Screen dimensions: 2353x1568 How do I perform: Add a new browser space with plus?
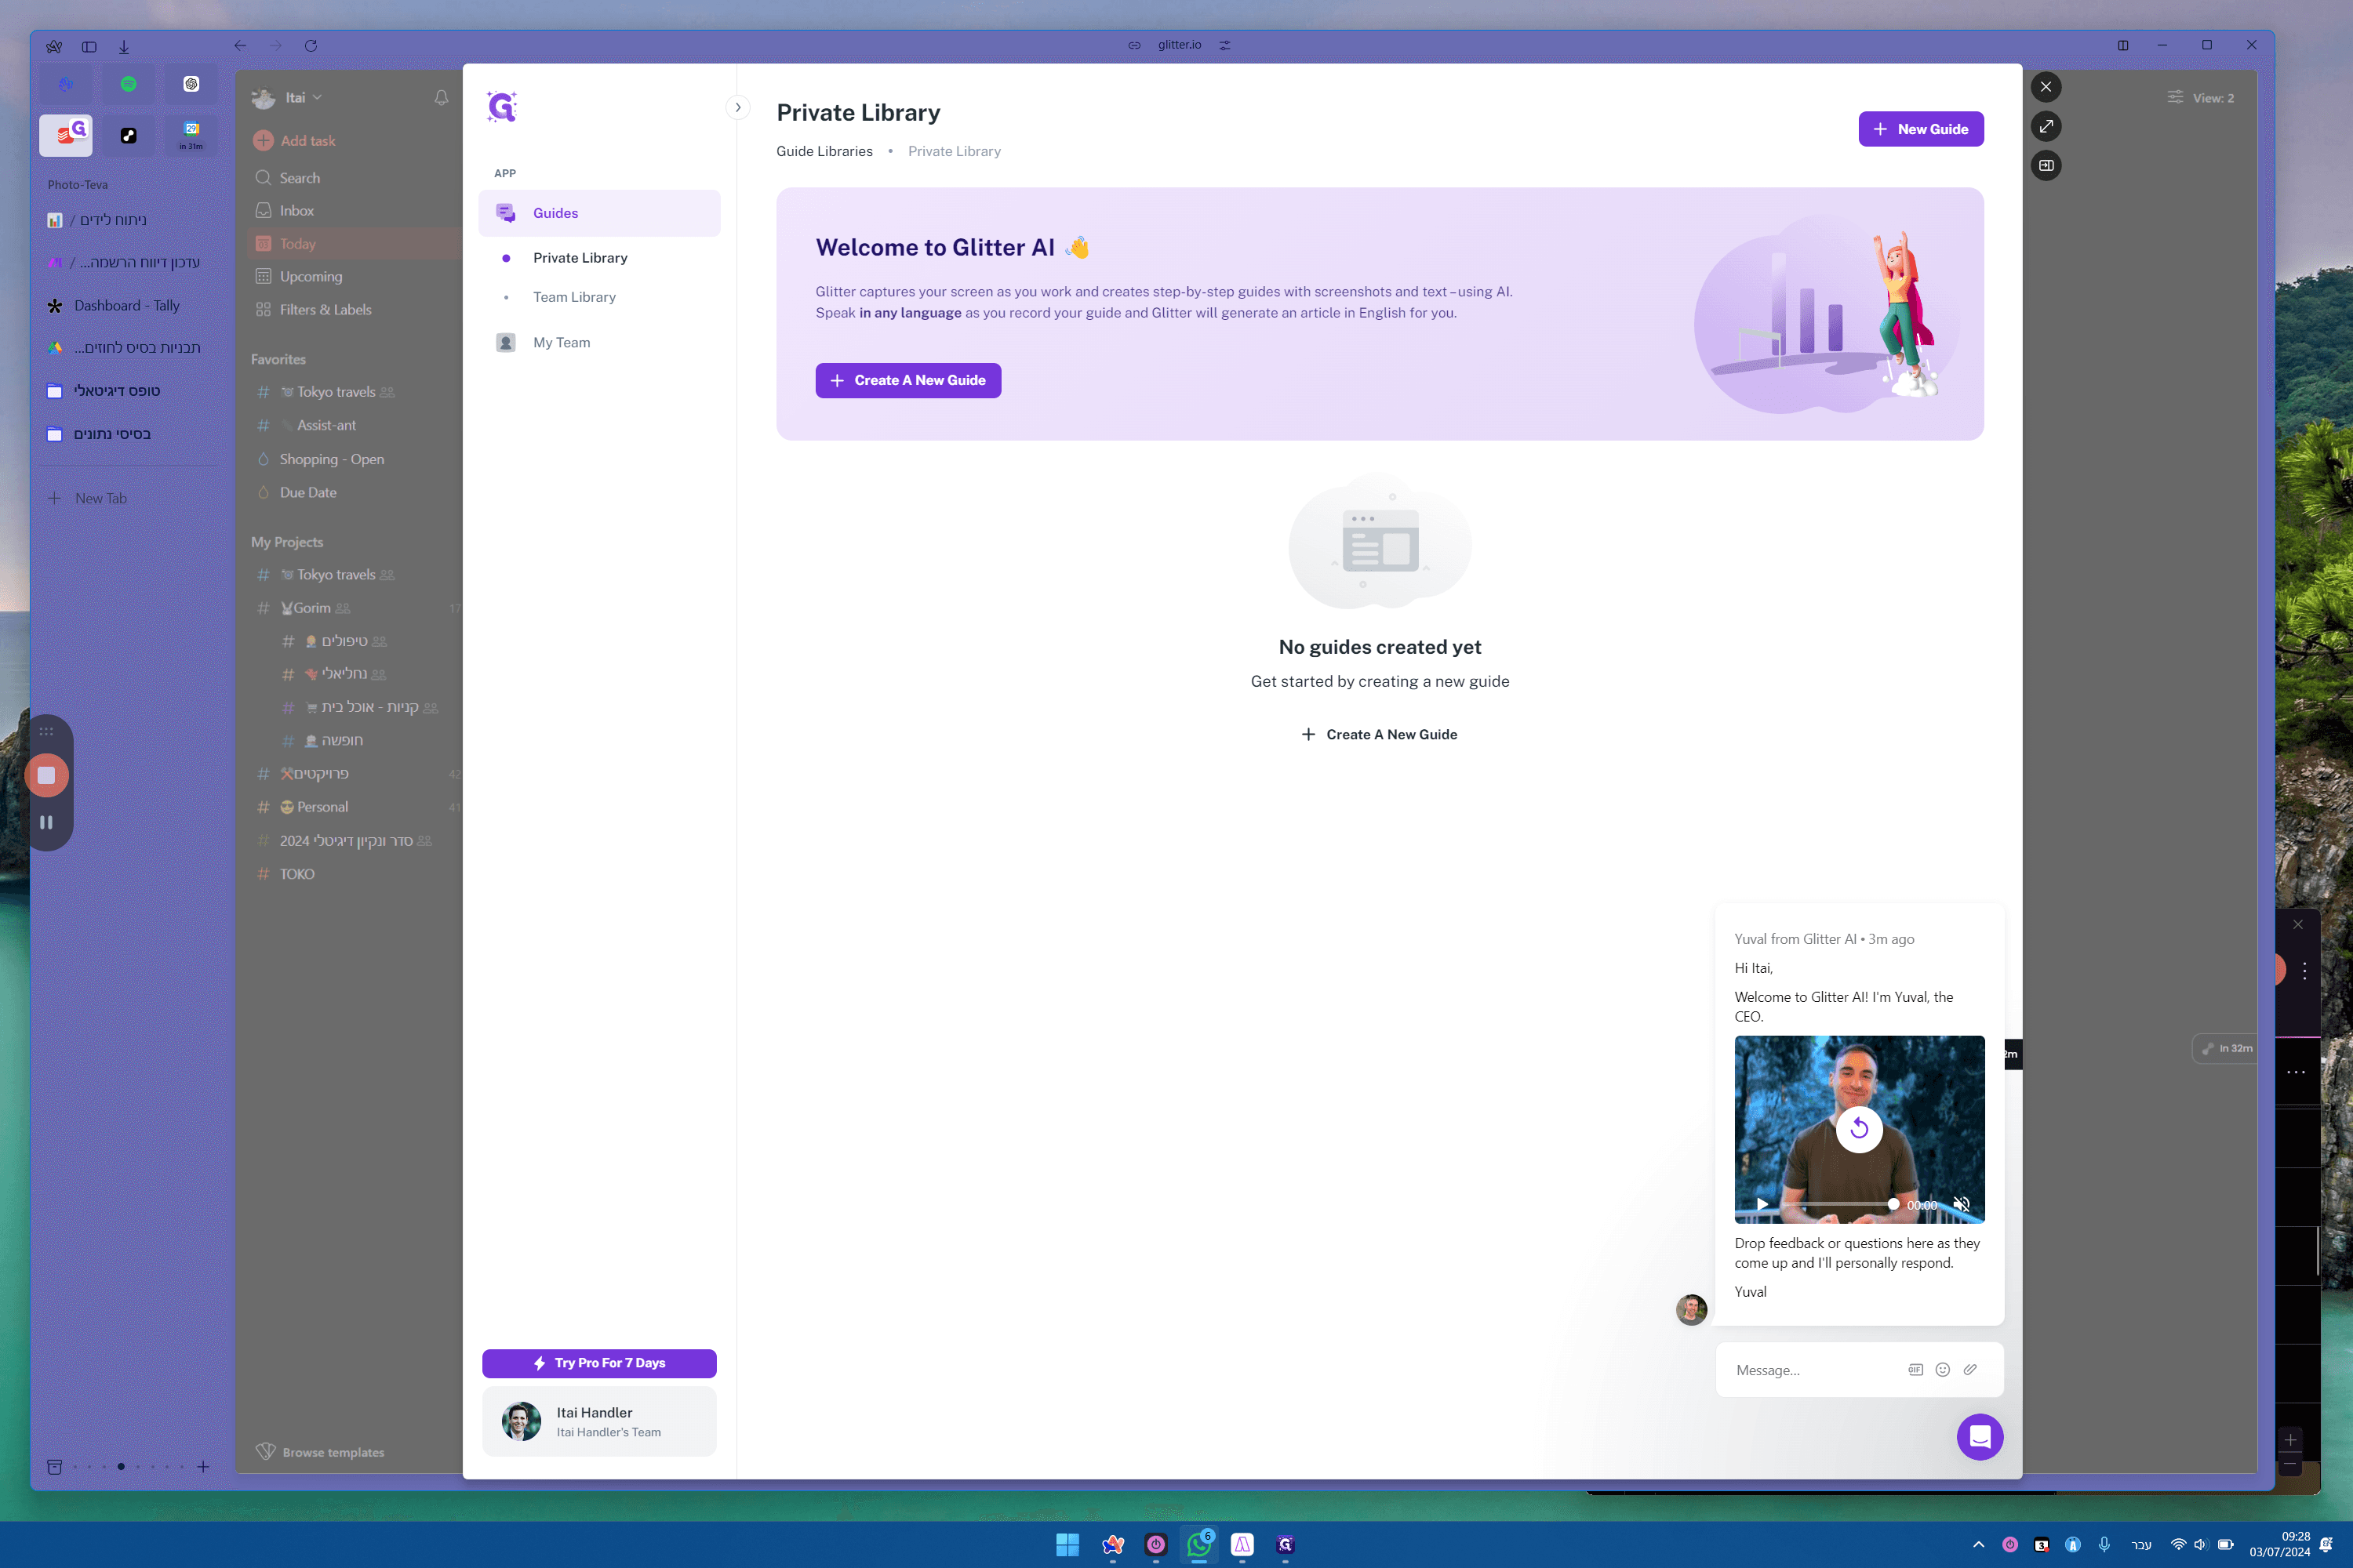203,1467
